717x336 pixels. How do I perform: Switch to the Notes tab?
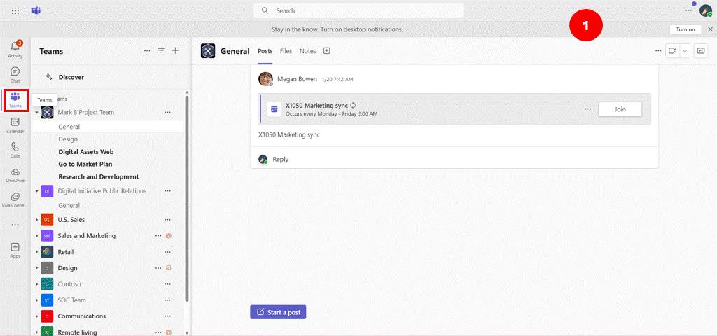308,51
